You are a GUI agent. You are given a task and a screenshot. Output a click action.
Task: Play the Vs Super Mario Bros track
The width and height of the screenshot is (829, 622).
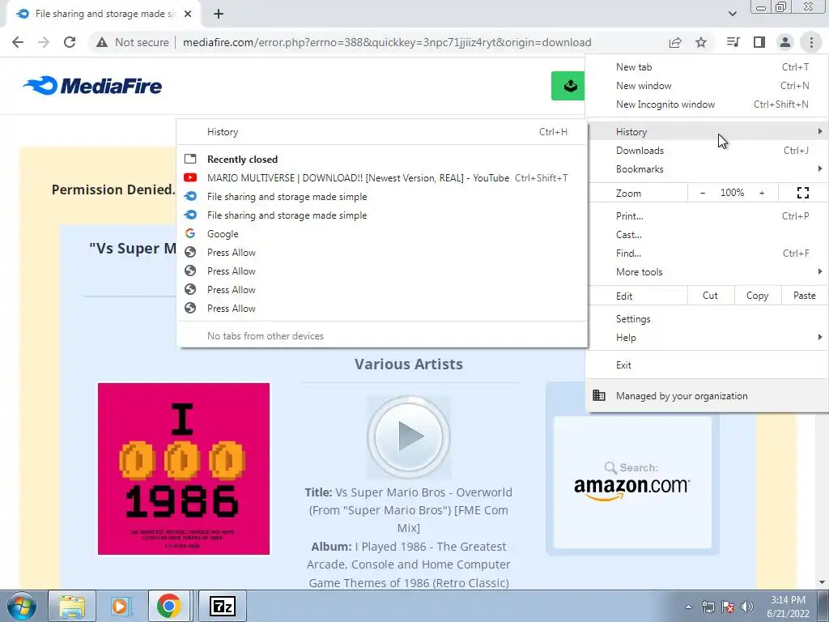409,437
